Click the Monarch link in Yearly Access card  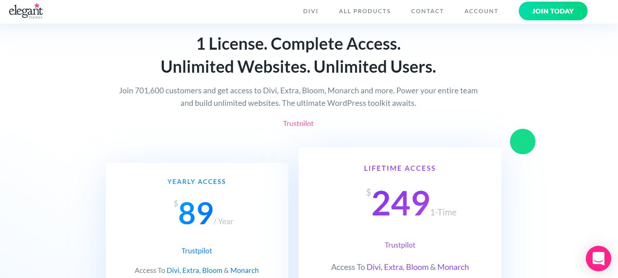(x=244, y=270)
